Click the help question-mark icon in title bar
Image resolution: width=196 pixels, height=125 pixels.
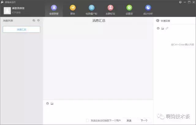click(x=180, y=2)
